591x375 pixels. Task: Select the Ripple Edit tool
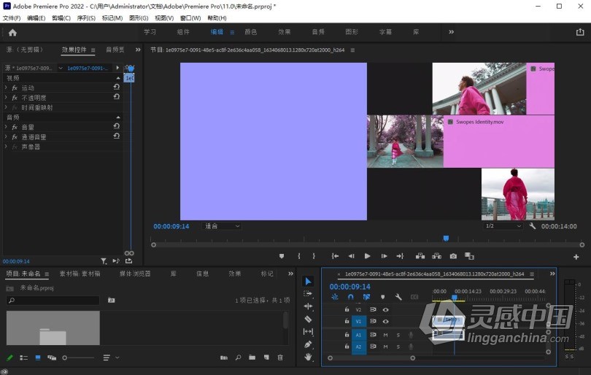[308, 306]
